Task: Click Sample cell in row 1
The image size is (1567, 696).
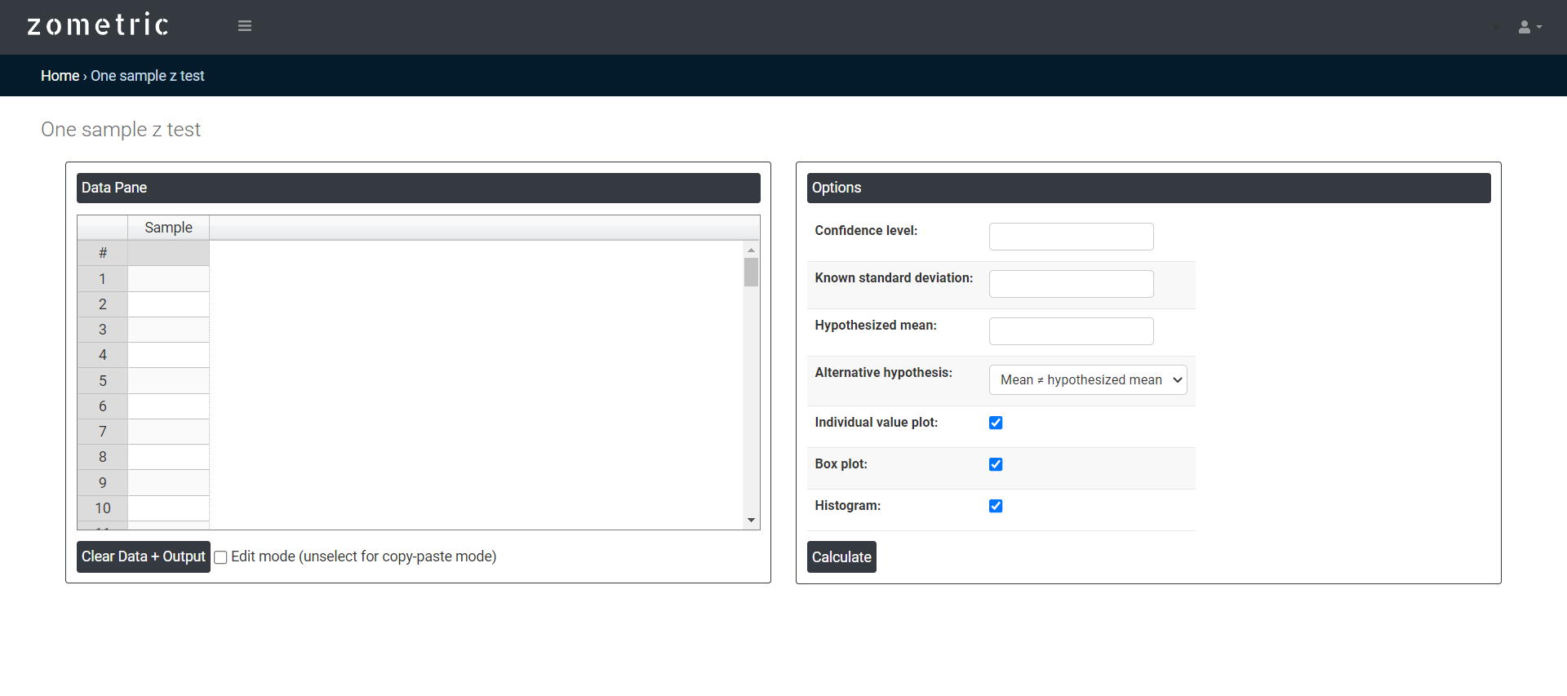Action: pos(168,279)
